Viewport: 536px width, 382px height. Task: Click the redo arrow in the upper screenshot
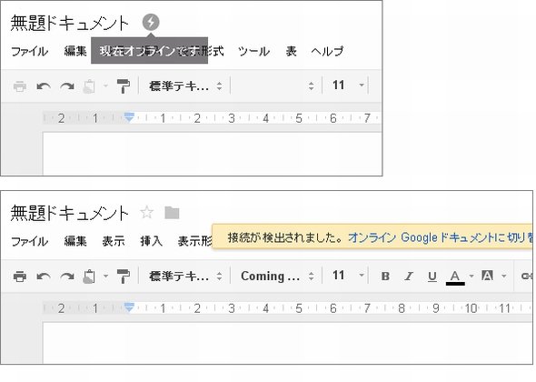pos(67,85)
